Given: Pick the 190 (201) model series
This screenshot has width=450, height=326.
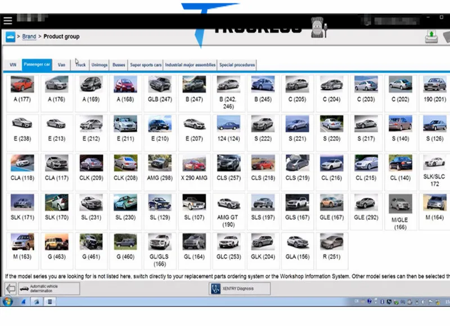Looking at the screenshot, I should (x=434, y=93).
